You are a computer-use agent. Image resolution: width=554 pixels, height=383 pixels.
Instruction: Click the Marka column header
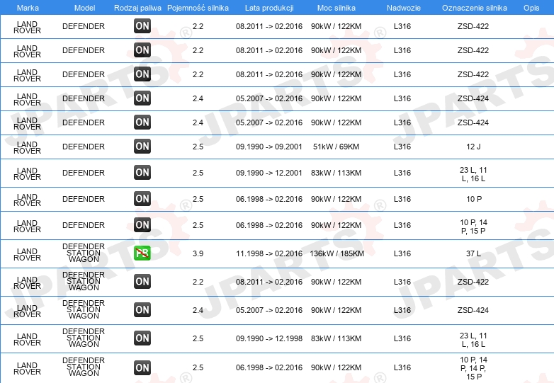(x=28, y=8)
